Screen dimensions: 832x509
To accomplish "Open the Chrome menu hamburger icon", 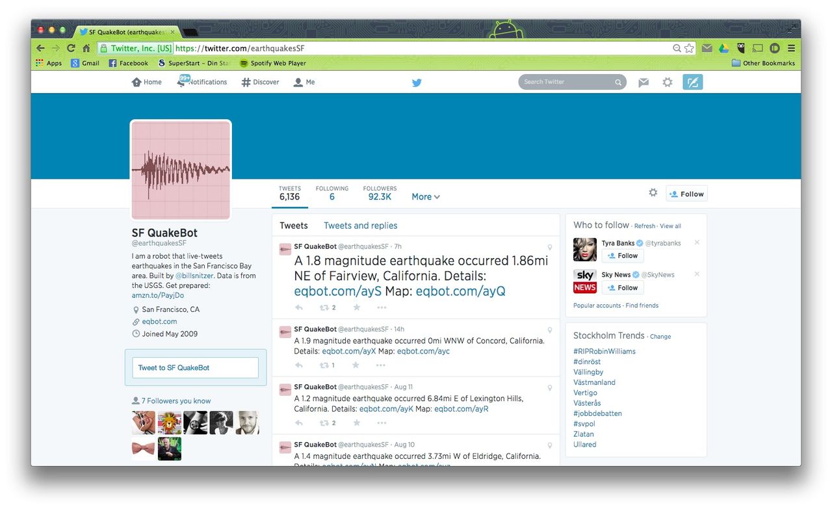I will point(791,48).
